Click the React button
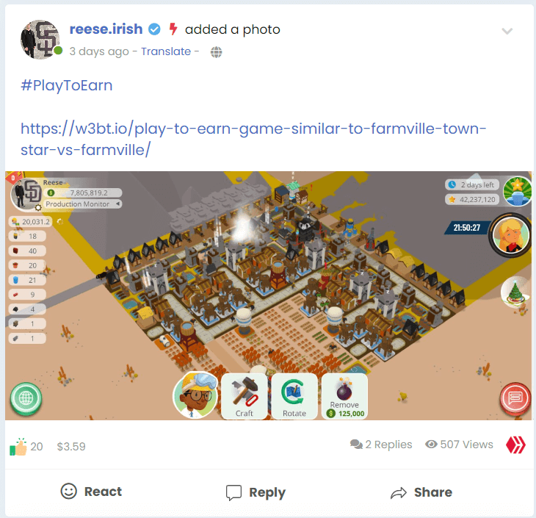The image size is (536, 518). [x=91, y=492]
